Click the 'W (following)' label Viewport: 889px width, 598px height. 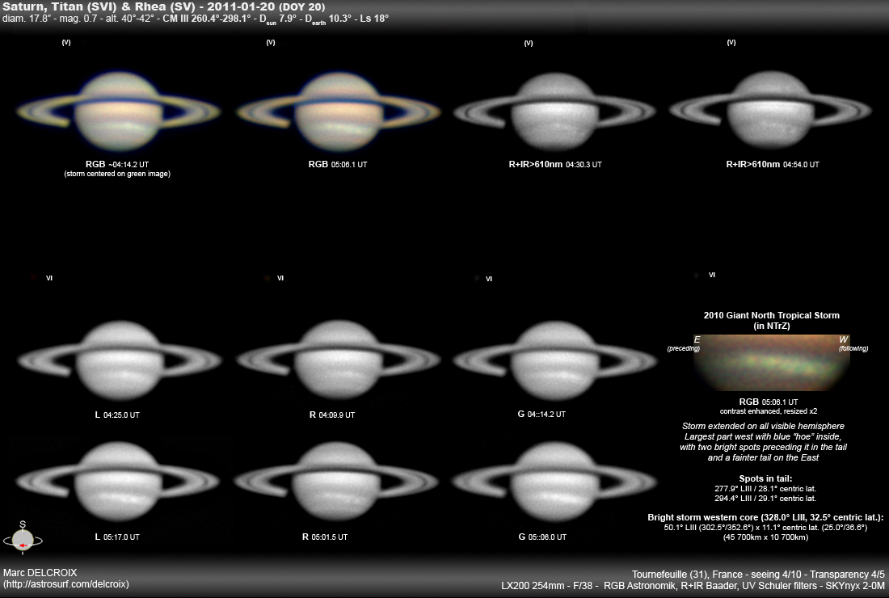(853, 343)
